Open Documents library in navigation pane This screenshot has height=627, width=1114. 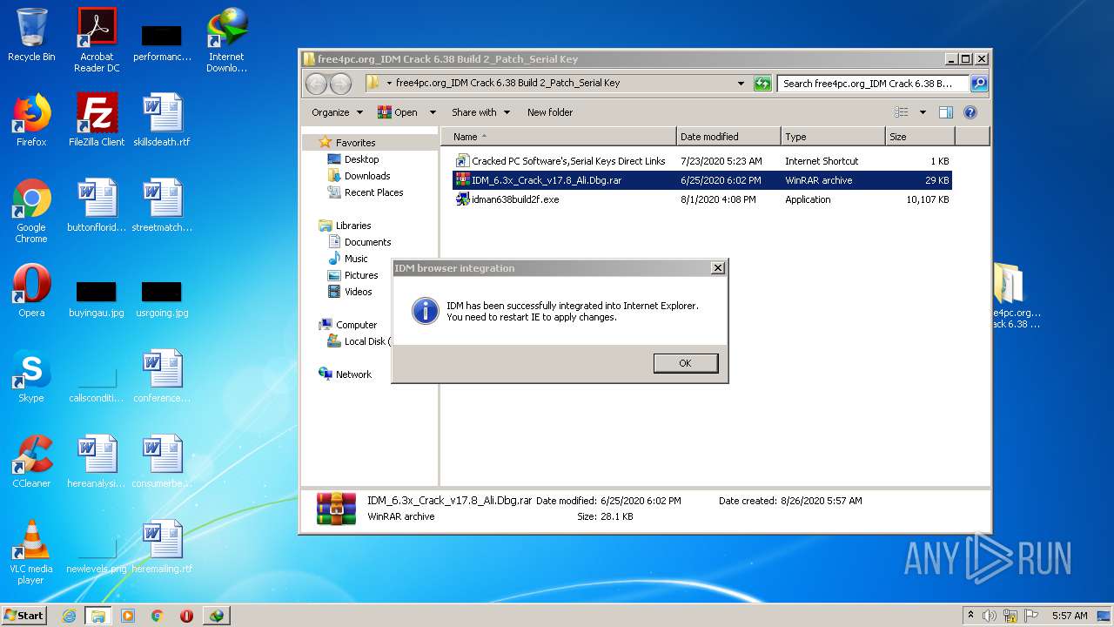click(367, 242)
